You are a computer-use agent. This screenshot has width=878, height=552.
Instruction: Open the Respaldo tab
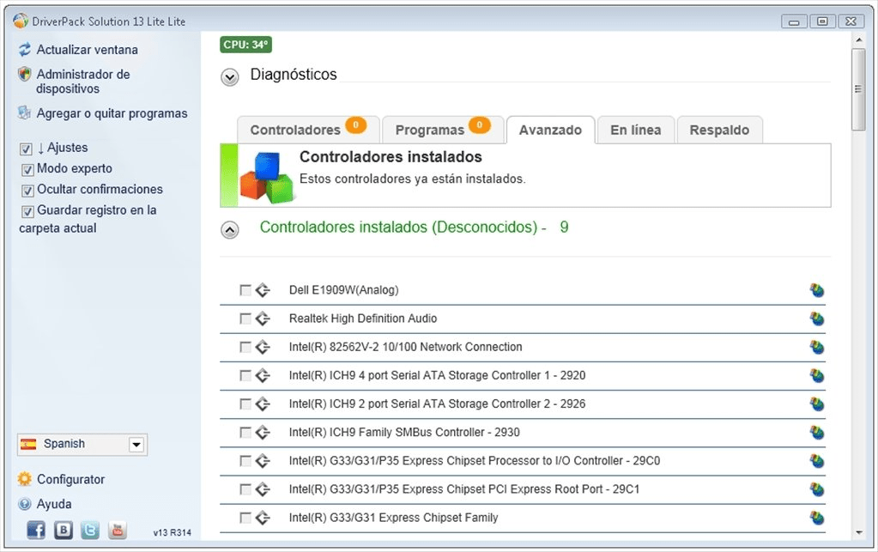(719, 130)
